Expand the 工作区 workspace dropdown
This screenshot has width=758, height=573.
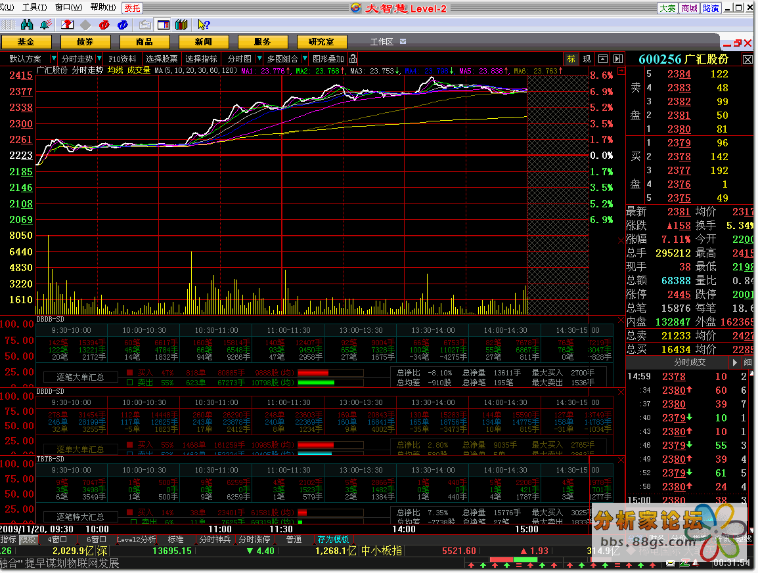click(403, 41)
